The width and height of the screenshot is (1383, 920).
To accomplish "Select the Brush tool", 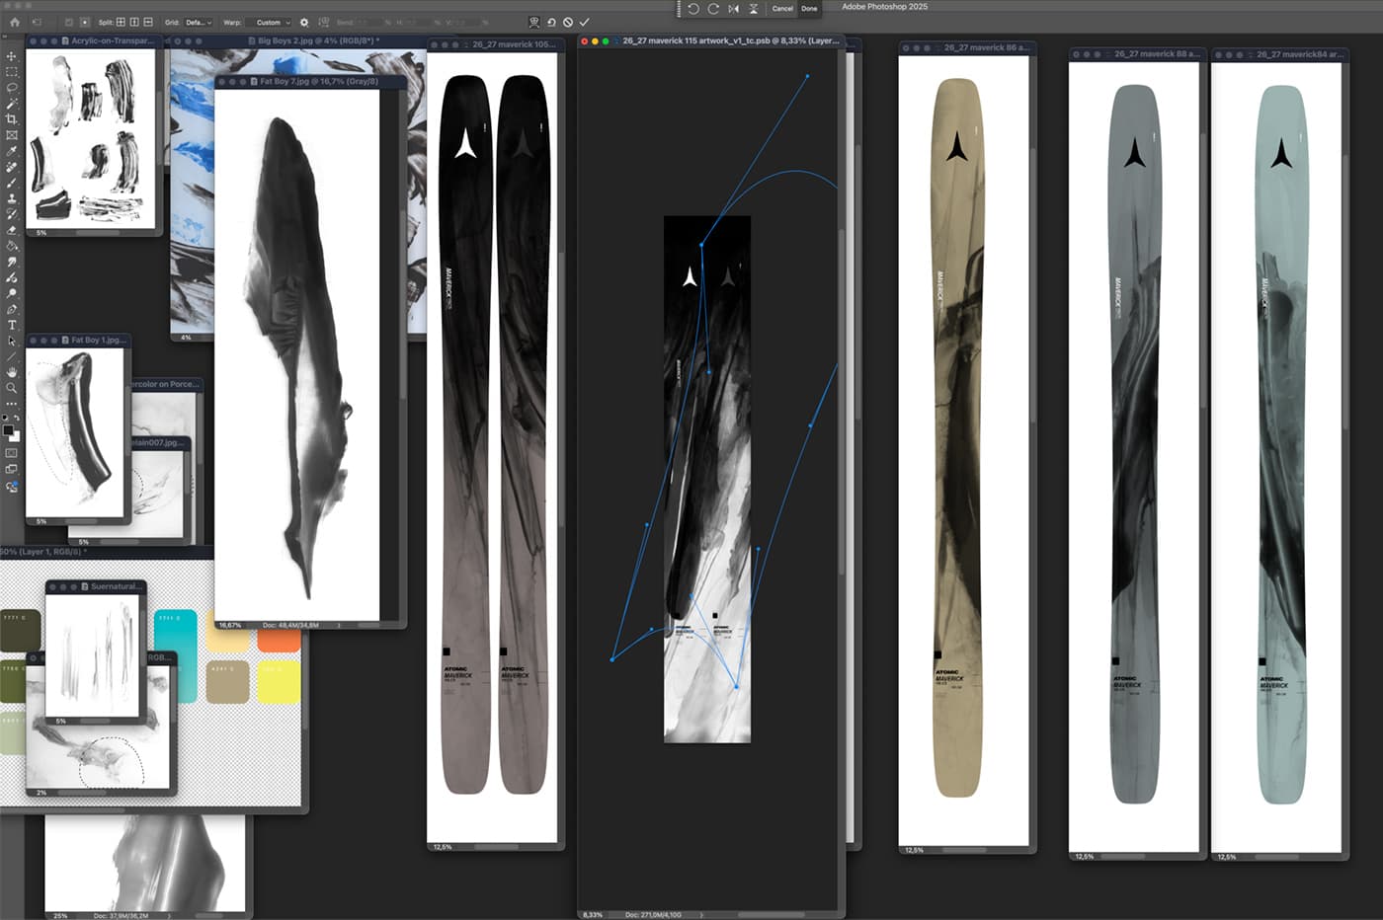I will click(12, 183).
